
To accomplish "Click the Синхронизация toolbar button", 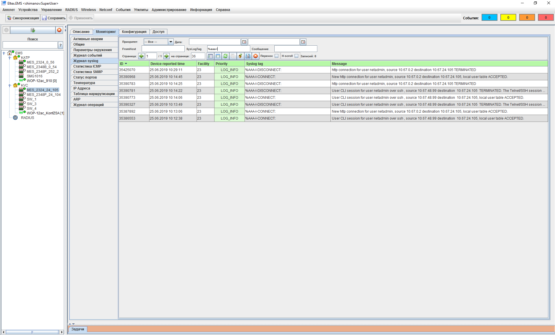I will (23, 18).
